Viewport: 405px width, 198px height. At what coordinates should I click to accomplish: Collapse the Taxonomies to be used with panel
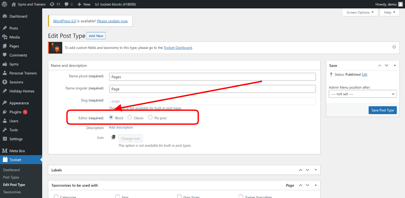coord(316,185)
